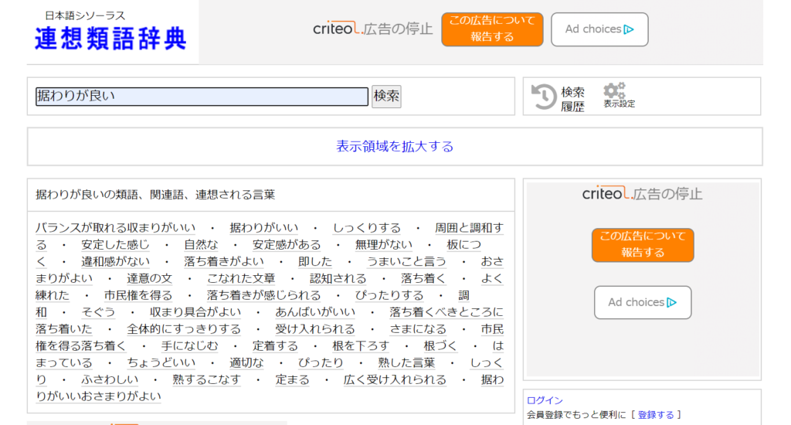Open synonym 定まる
Viewport: 791px width, 425px height.
(293, 379)
